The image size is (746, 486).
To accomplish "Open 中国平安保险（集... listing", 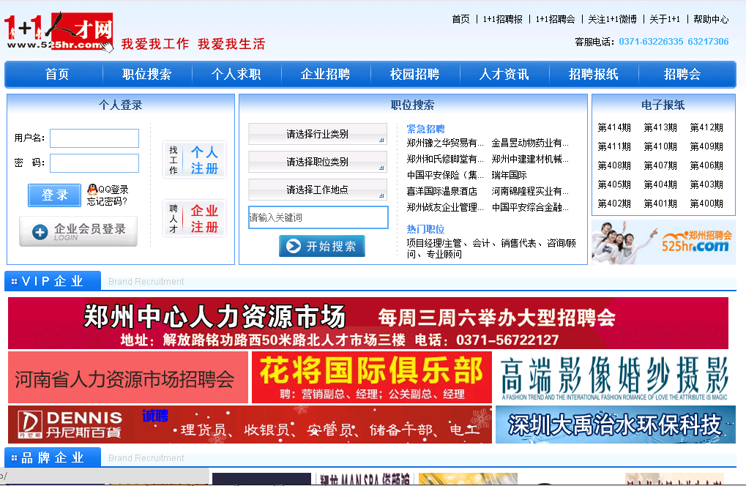I will tap(445, 175).
